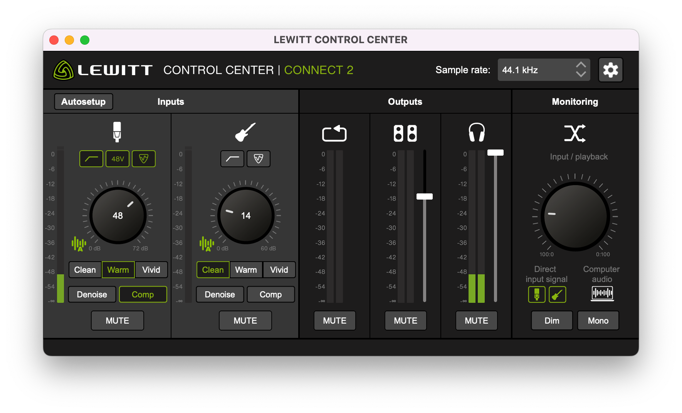The height and width of the screenshot is (413, 682).
Task: Click guitar auto-gain waveform icon
Action: 207,244
